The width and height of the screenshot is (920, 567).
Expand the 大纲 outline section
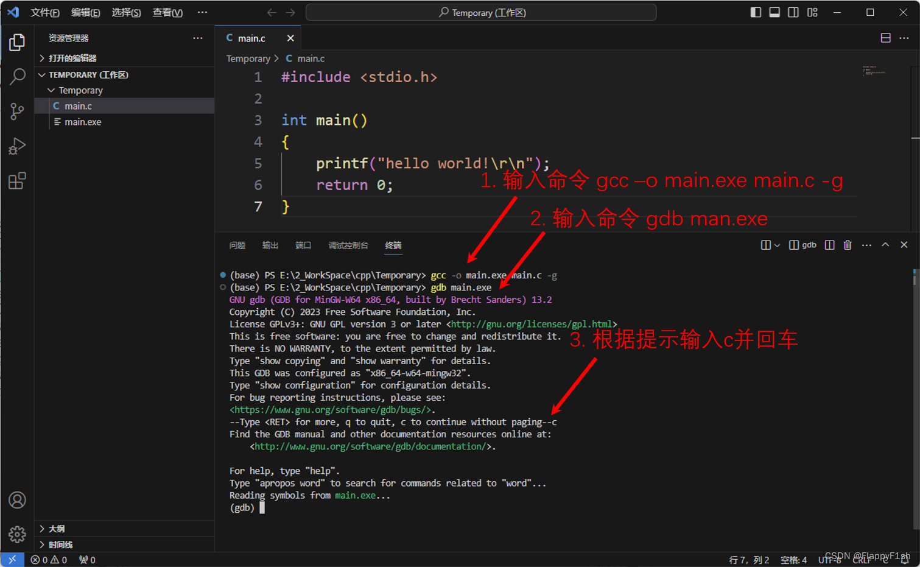pos(125,529)
